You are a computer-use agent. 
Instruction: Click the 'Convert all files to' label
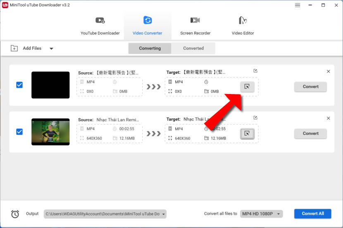coord(221,214)
